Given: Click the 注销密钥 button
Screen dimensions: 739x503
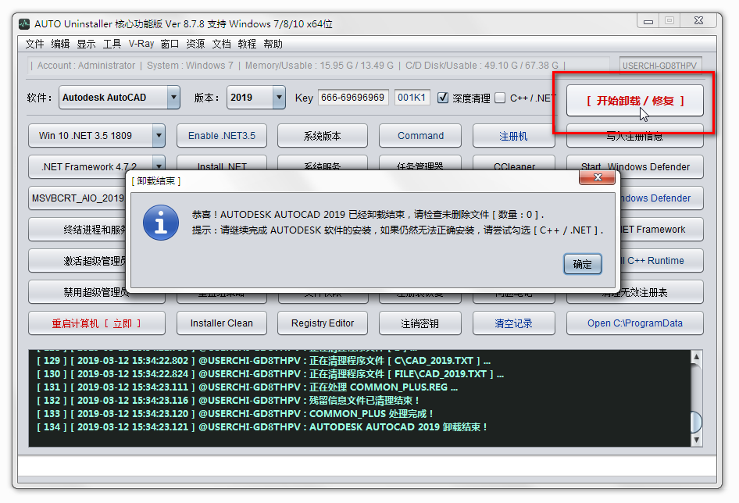Looking at the screenshot, I should [420, 323].
